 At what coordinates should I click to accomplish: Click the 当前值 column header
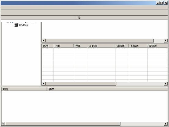coord(122,46)
